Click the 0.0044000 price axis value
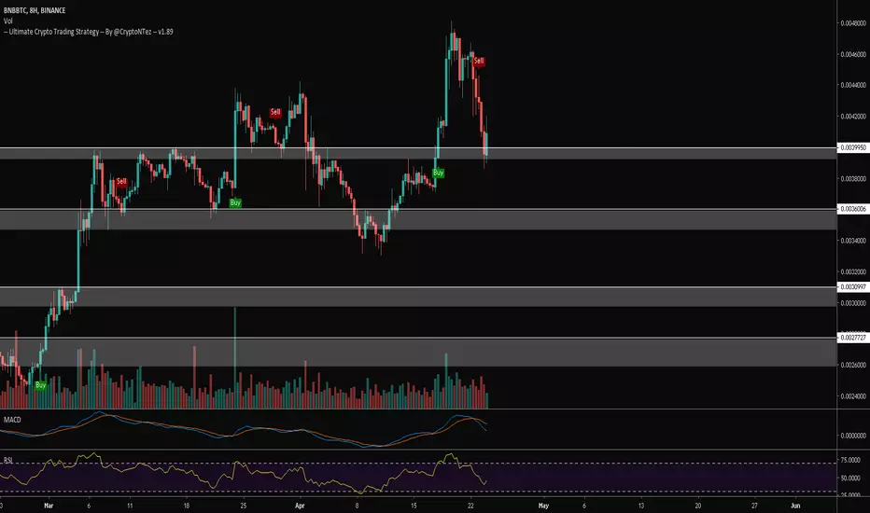This screenshot has height=513, width=870. pos(853,86)
